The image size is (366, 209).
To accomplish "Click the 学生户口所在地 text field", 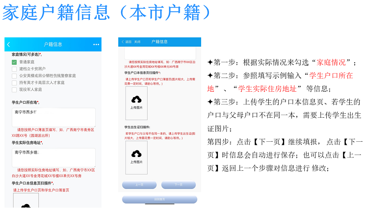I will pyautogui.click(x=53, y=117).
